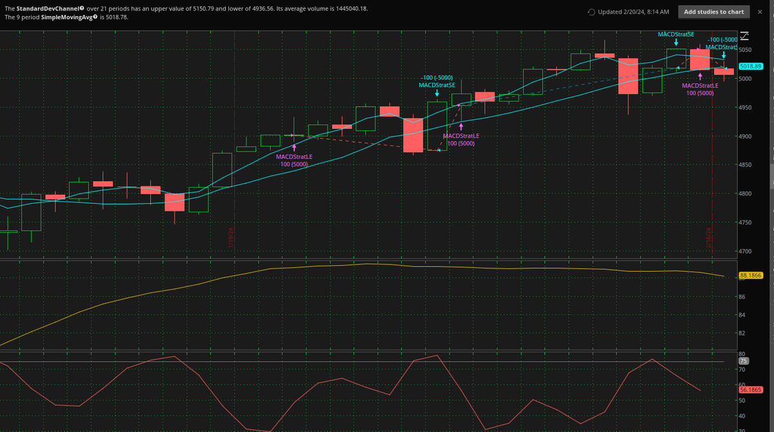The image size is (774, 432).
Task: Dismiss the chart panel with the X button
Action: (x=759, y=11)
